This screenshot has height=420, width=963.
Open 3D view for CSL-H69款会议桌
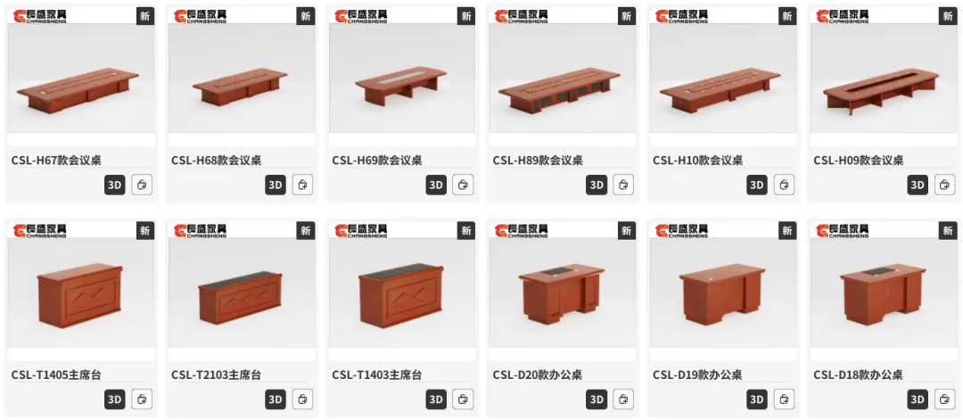coord(436,185)
